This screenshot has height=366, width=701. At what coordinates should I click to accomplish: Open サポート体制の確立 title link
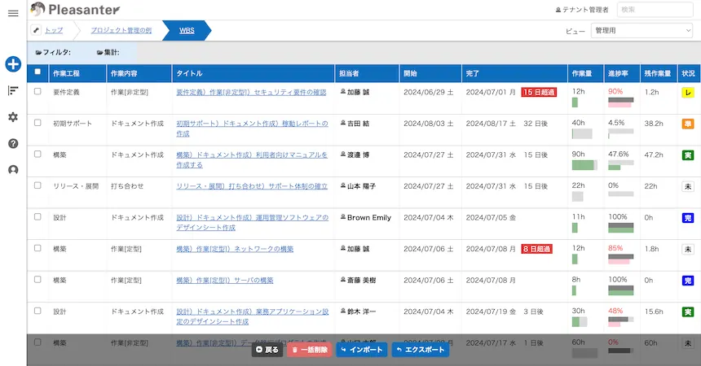[x=252, y=186]
